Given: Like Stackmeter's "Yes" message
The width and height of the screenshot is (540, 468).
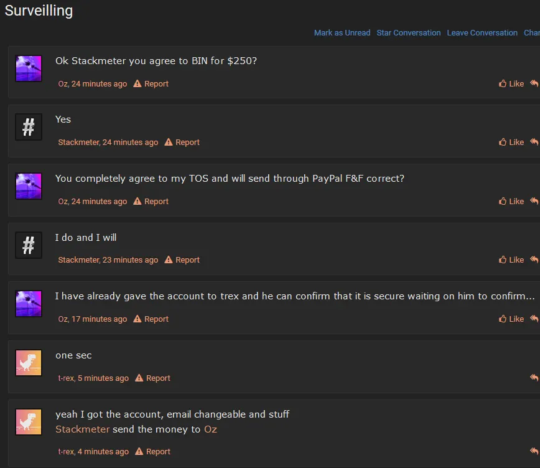Looking at the screenshot, I should [x=511, y=143].
